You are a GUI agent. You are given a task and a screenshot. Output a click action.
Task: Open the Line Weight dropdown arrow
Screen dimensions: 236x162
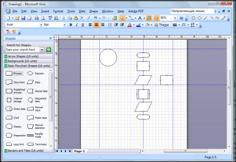179,25
